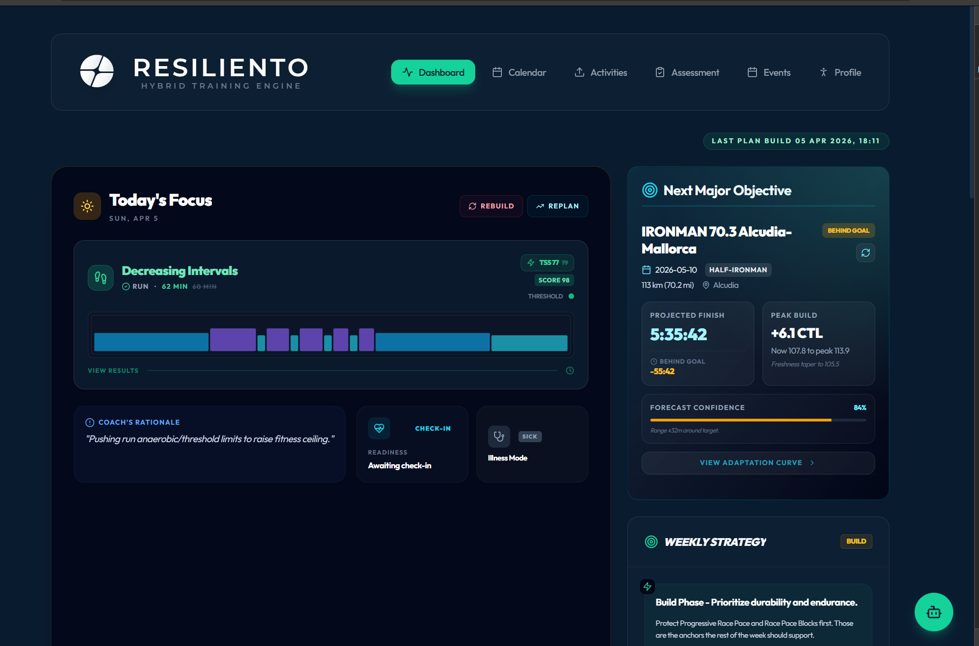
Task: Expand View Adaptation Curve chevron
Action: (x=812, y=463)
